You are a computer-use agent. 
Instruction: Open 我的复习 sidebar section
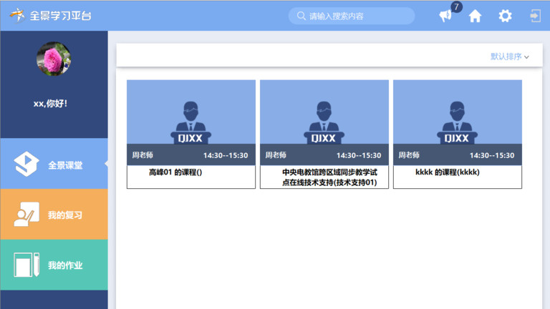click(65, 215)
